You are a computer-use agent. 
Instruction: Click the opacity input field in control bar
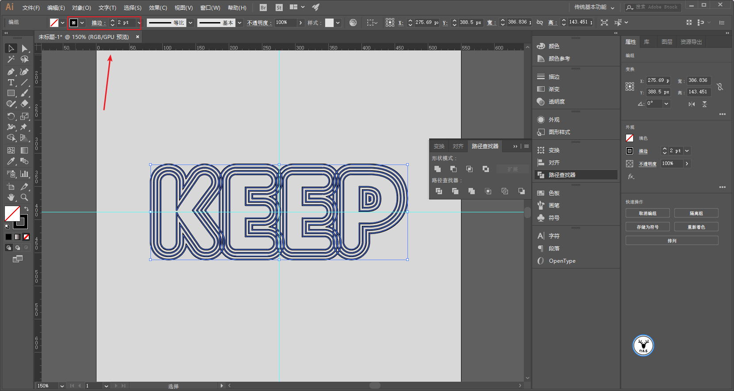tap(285, 23)
